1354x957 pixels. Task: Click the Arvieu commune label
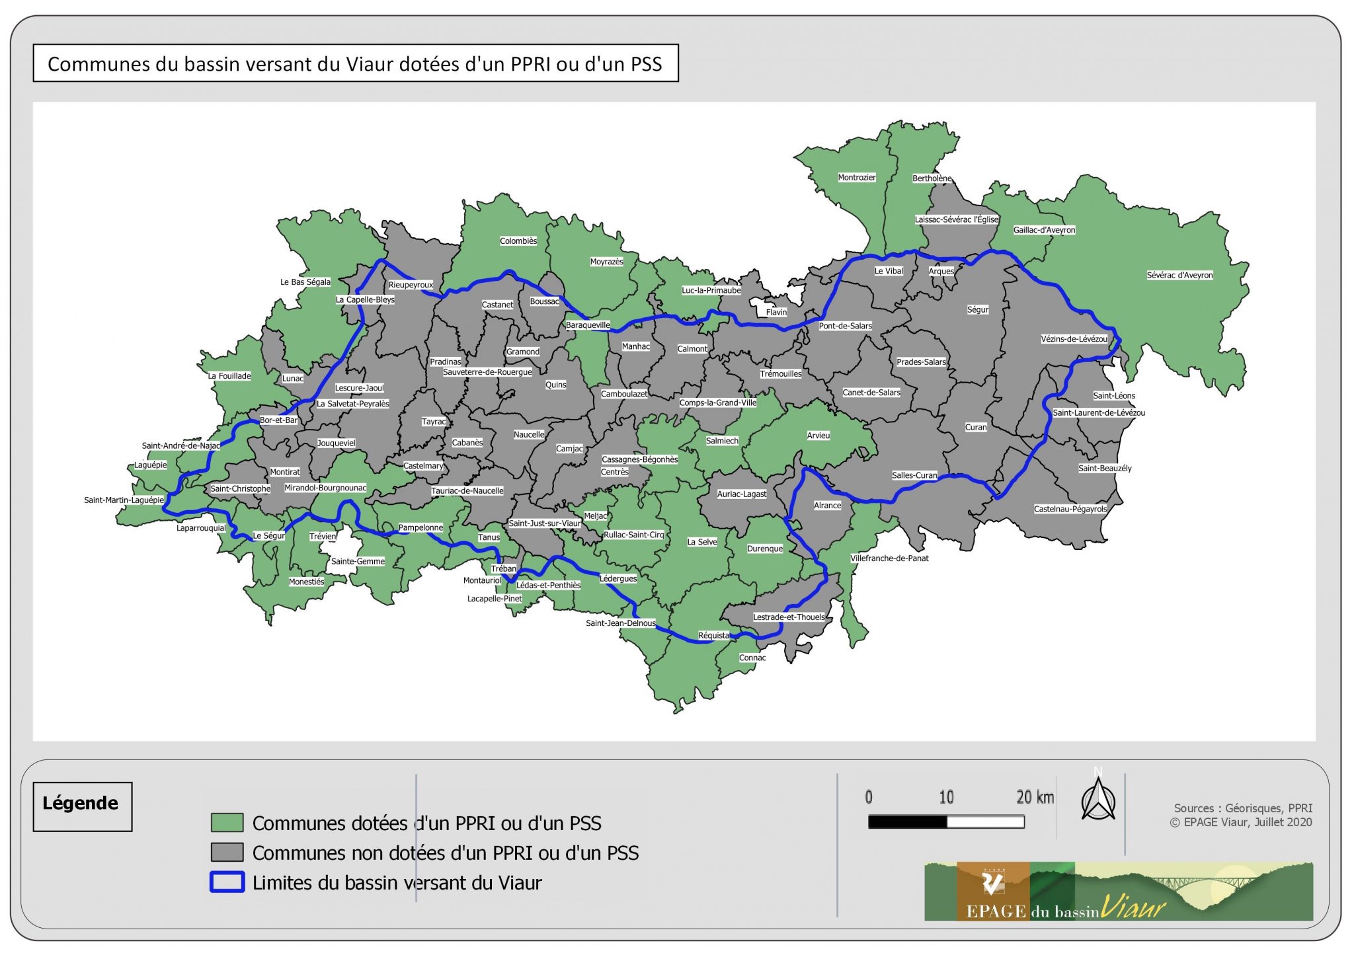(818, 436)
